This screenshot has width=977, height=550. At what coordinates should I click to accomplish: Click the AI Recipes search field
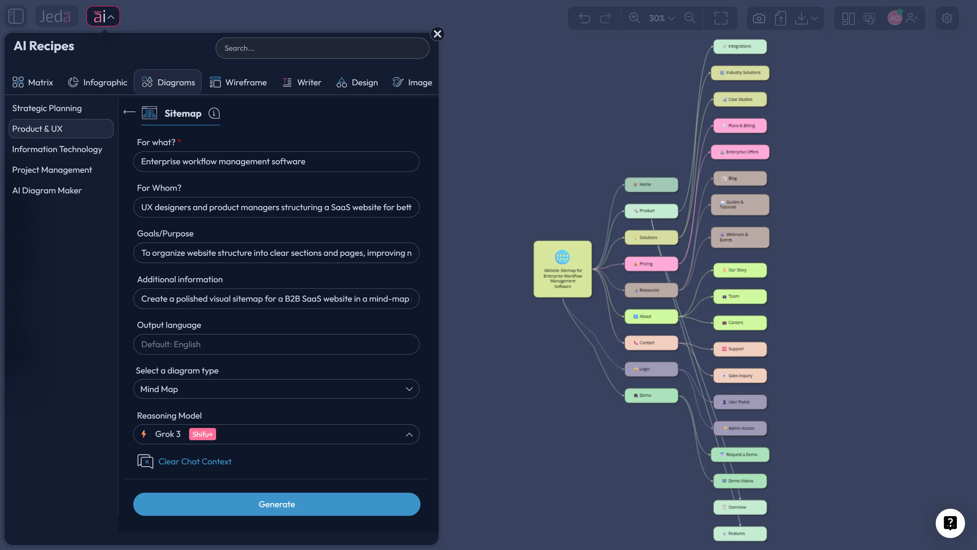pyautogui.click(x=322, y=48)
